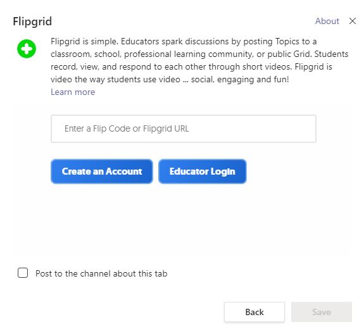364x336 pixels.
Task: Click the Create an Account button
Action: (x=102, y=171)
